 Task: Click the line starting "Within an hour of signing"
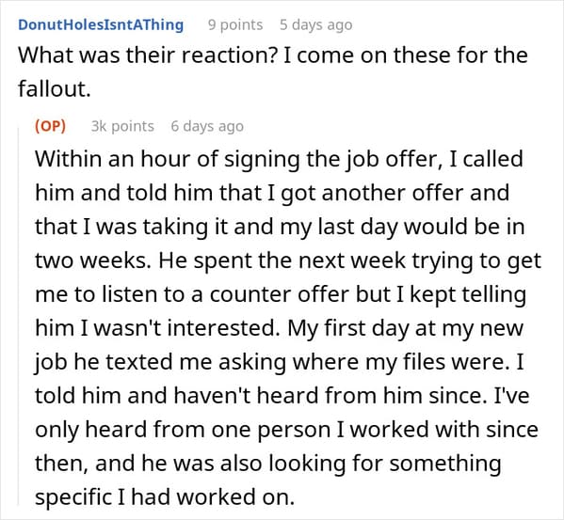(279, 159)
